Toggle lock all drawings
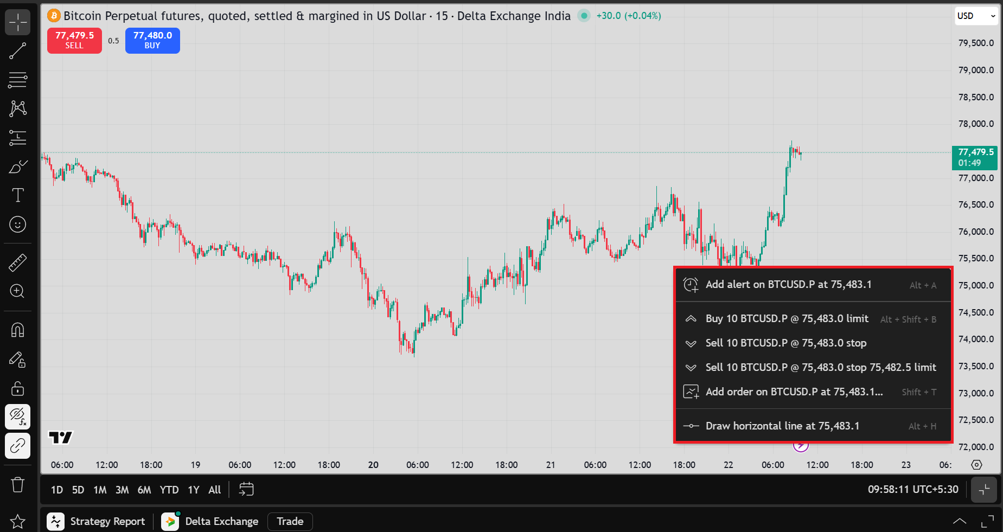This screenshot has width=1003, height=532. (17, 388)
